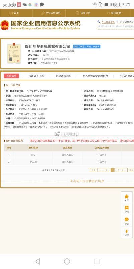Tap the Android home circle button
The image size is (134, 269).
tap(67, 262)
